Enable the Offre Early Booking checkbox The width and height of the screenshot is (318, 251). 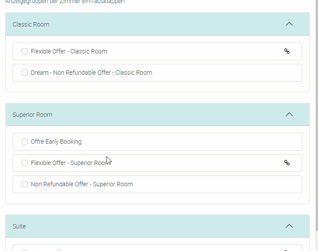click(x=25, y=142)
